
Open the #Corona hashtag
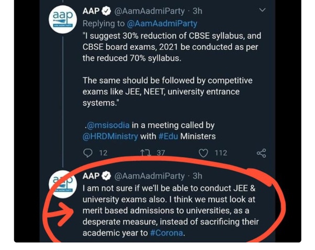tap(166, 233)
